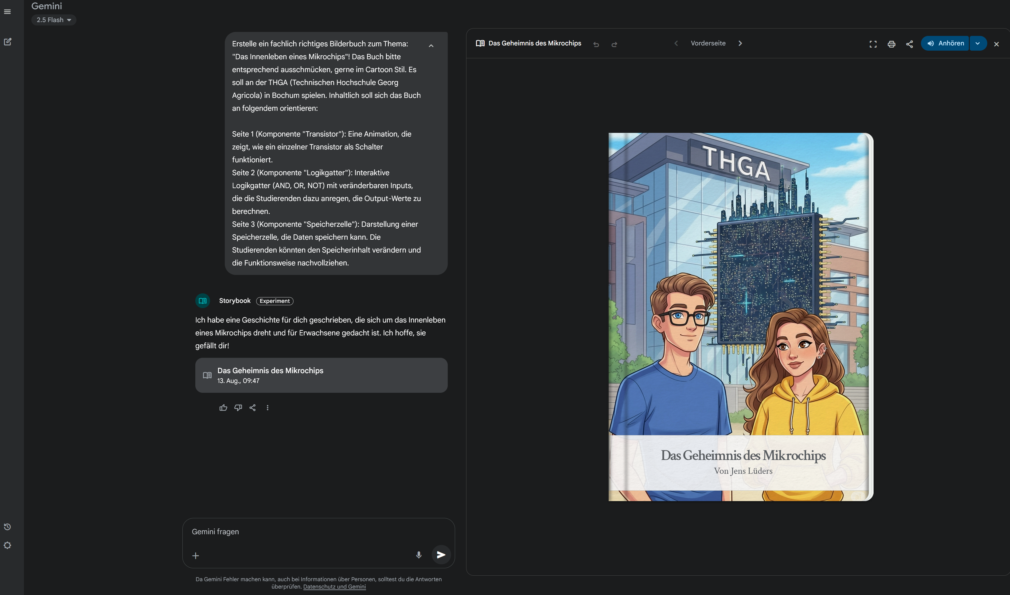Click the plus attach button

(196, 556)
